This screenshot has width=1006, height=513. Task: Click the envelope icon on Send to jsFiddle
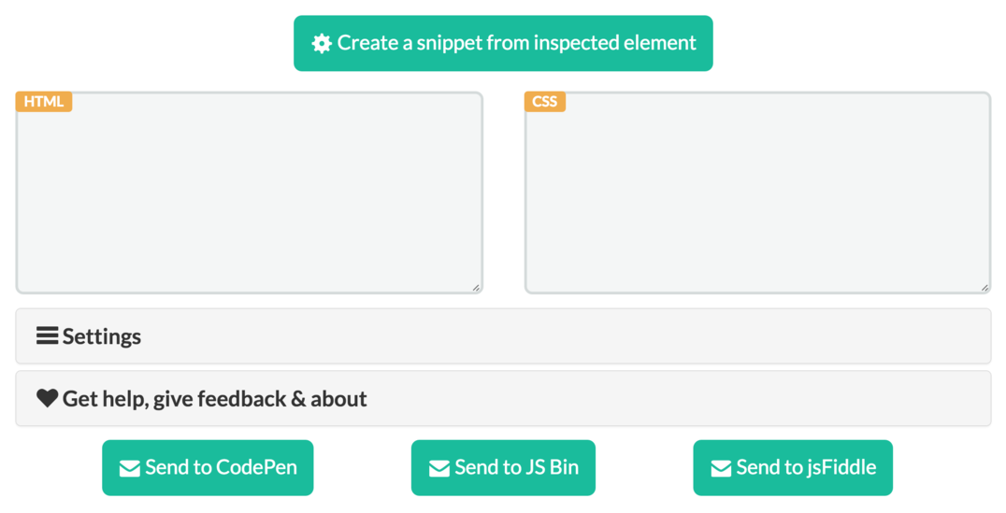(721, 468)
